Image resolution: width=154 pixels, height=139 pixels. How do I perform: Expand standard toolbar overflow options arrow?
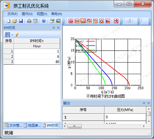(63, 23)
